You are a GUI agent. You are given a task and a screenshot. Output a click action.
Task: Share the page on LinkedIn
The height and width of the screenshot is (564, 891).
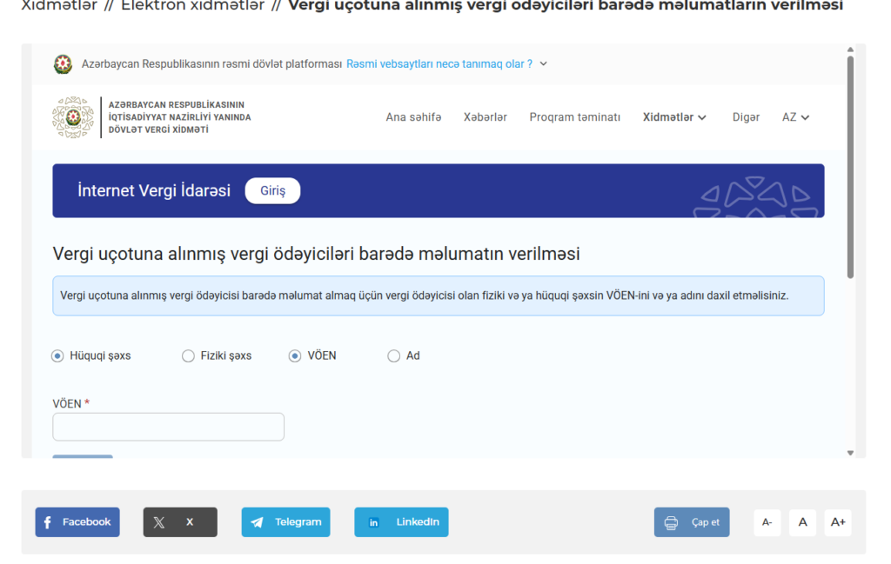click(401, 522)
